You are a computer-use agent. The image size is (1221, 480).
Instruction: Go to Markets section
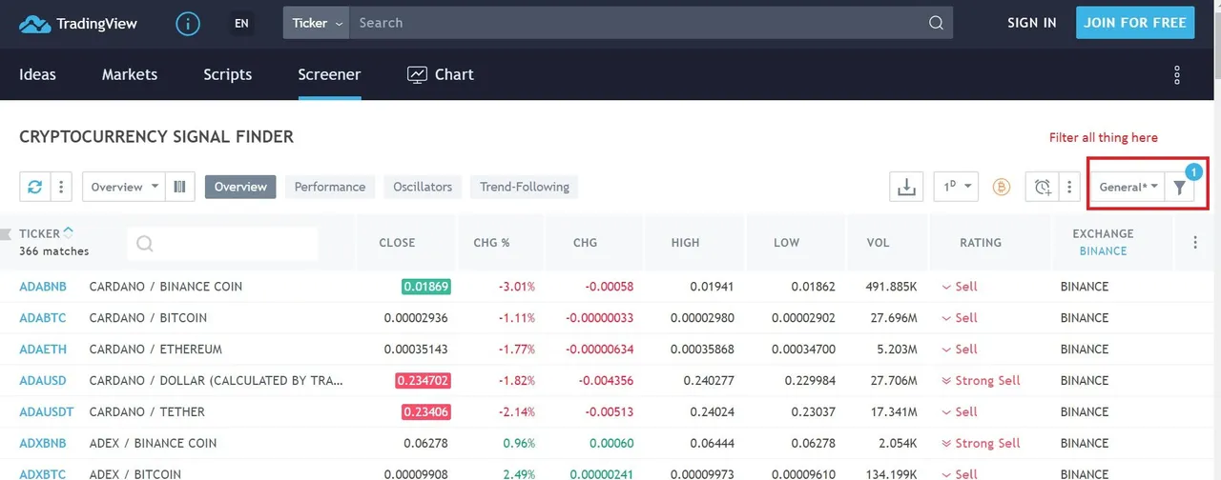[130, 74]
